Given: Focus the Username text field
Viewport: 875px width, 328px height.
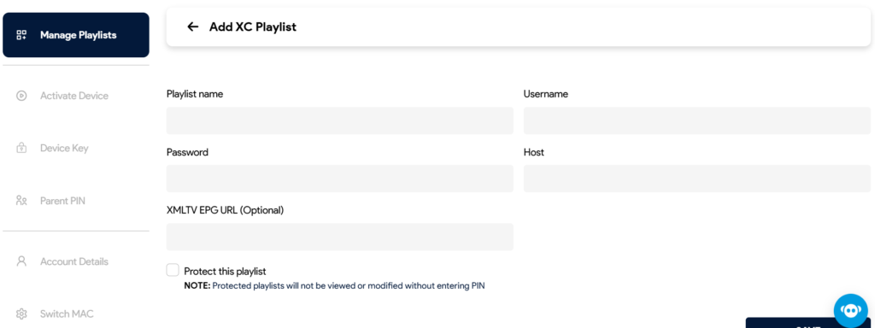Looking at the screenshot, I should [697, 120].
